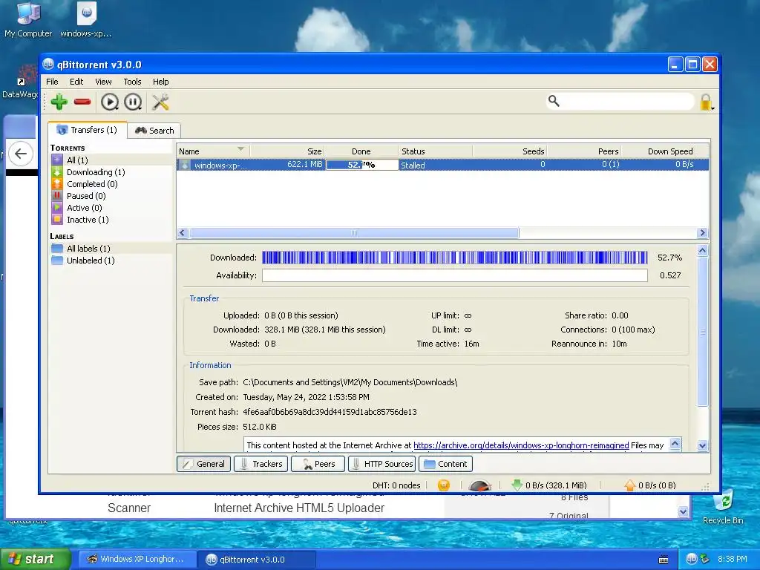Click the green plus add torrent icon
Image resolution: width=760 pixels, height=570 pixels.
(59, 102)
